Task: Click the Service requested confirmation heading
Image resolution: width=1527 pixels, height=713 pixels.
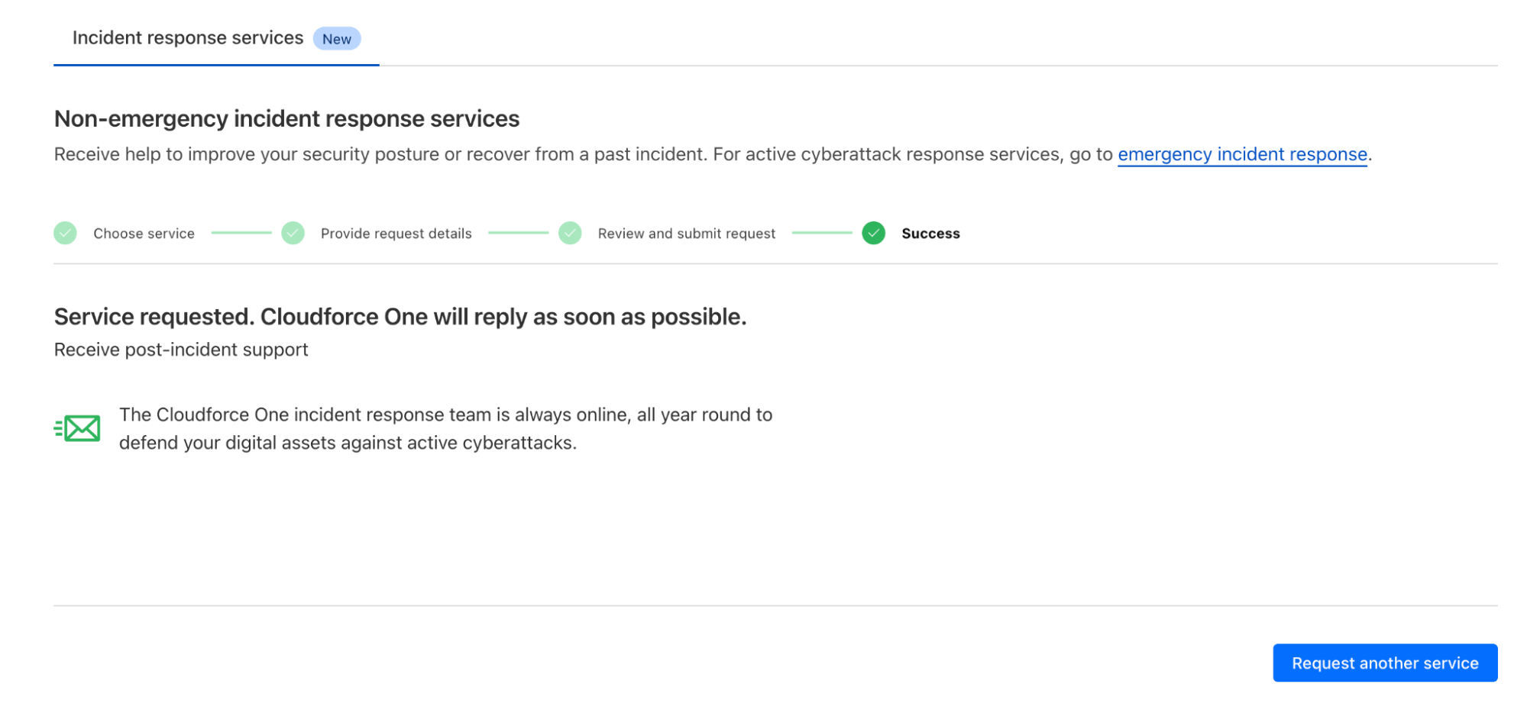Action: click(400, 317)
